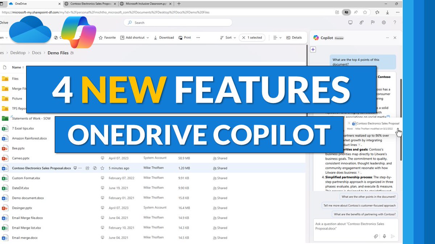Open the Sort dropdown
435x244 pixels.
coord(228,38)
